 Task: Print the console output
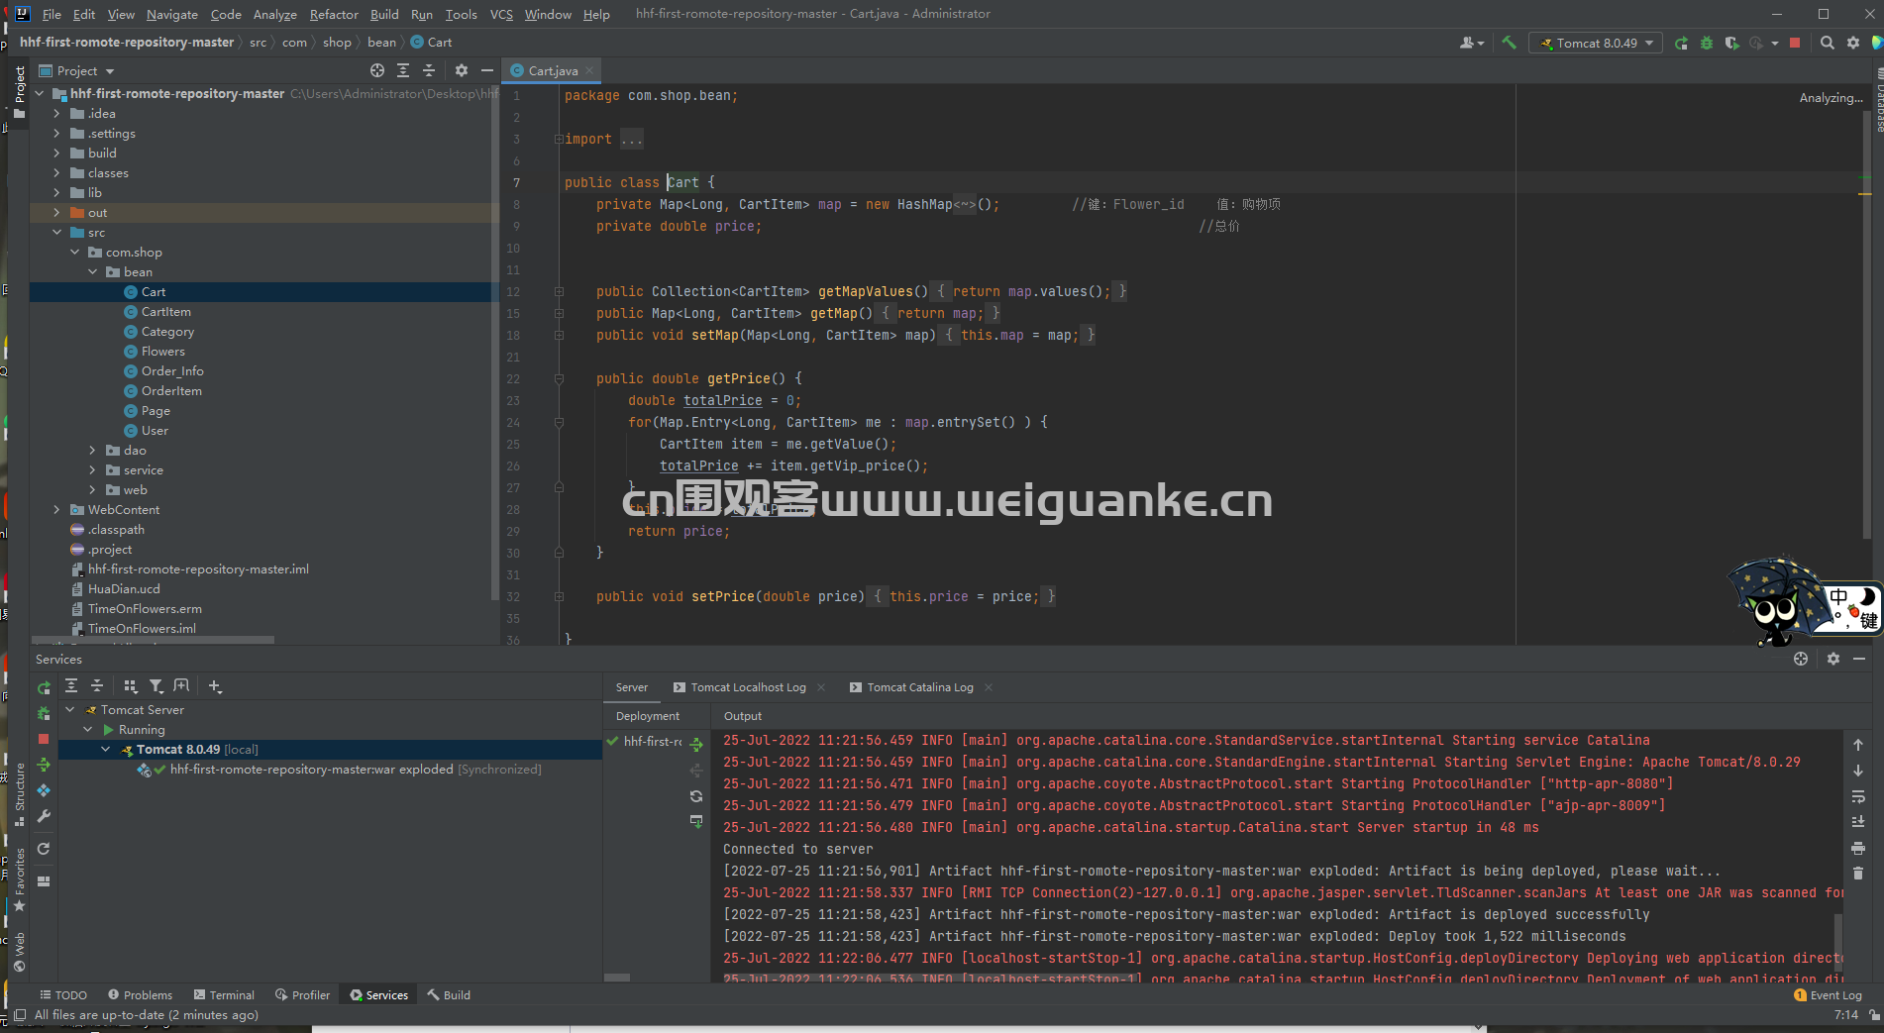[x=1858, y=848]
